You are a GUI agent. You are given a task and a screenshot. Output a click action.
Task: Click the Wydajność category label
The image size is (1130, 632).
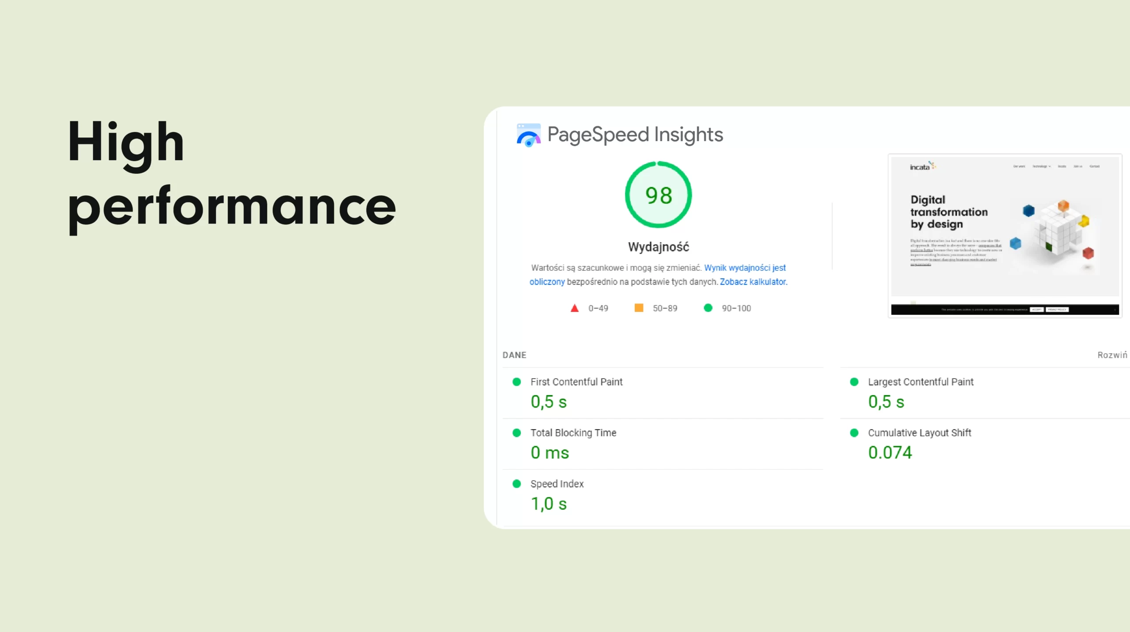658,247
